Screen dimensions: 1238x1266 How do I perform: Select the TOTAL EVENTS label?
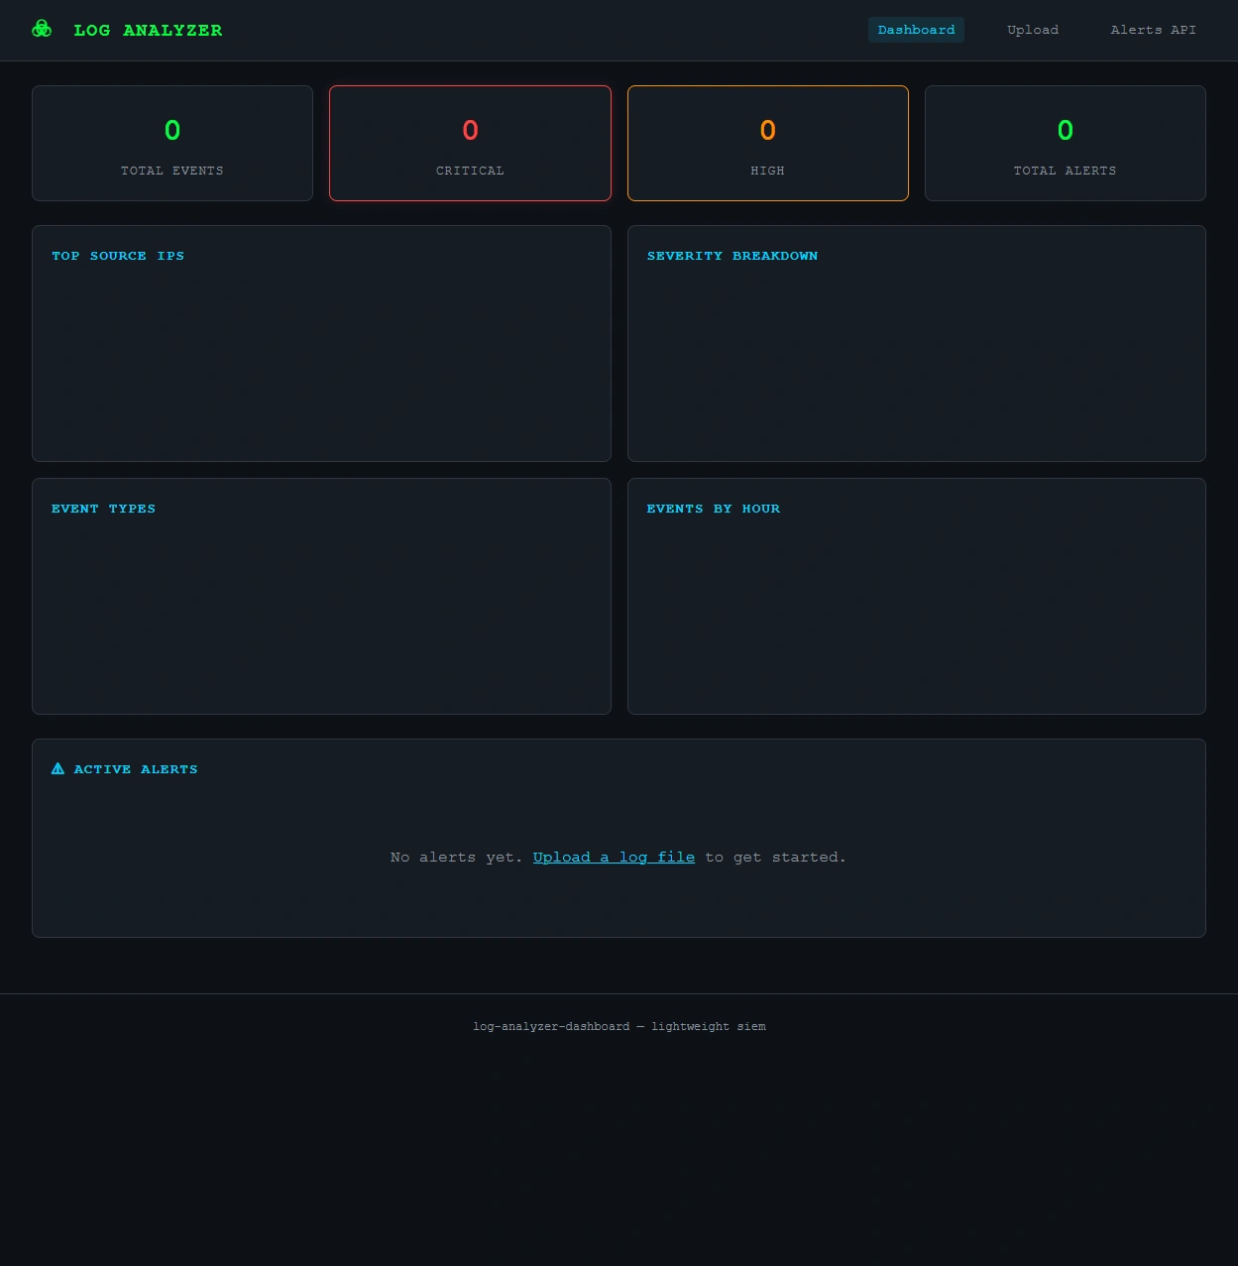tap(172, 171)
